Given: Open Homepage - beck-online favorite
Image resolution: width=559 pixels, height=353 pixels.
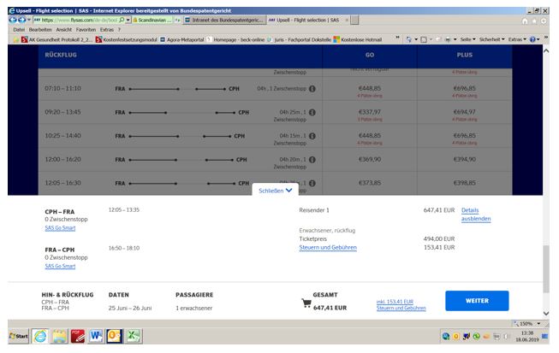Looking at the screenshot, I should tap(235, 39).
